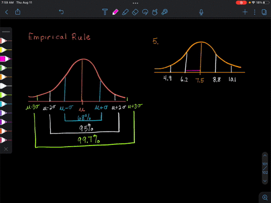Tap the '95%' label
Screen dimensions: 271x203
[x=86, y=128]
